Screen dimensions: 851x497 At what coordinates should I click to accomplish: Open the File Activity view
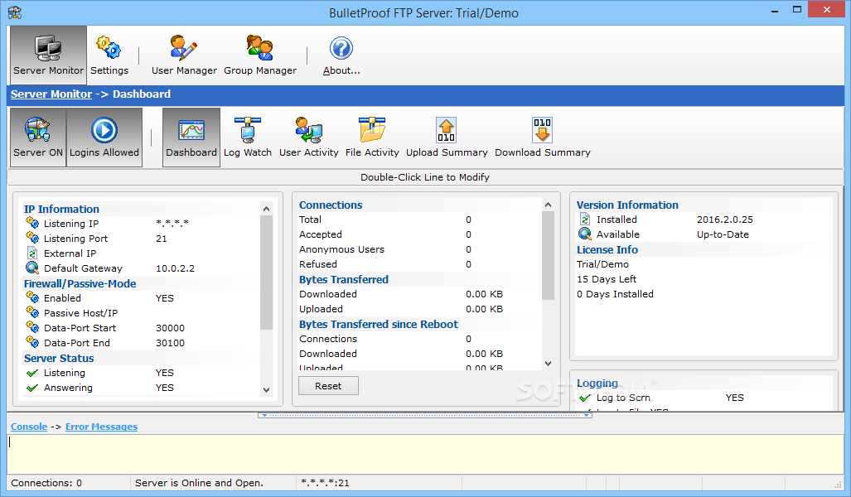[x=372, y=138]
